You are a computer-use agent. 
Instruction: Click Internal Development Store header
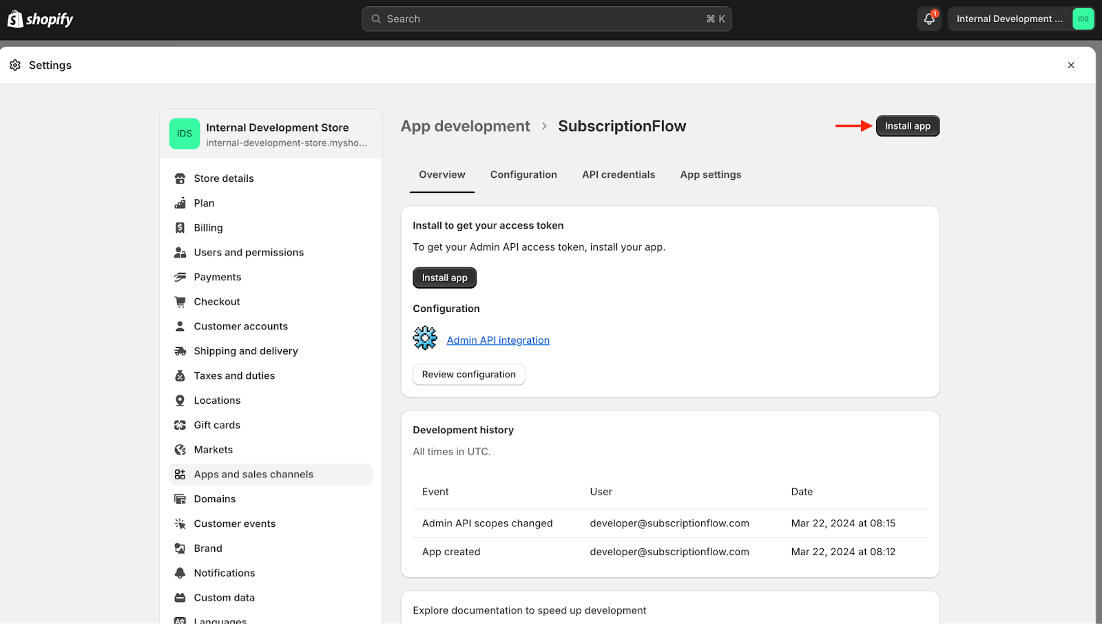coord(271,134)
